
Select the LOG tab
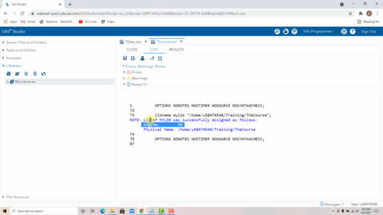pyautogui.click(x=154, y=50)
